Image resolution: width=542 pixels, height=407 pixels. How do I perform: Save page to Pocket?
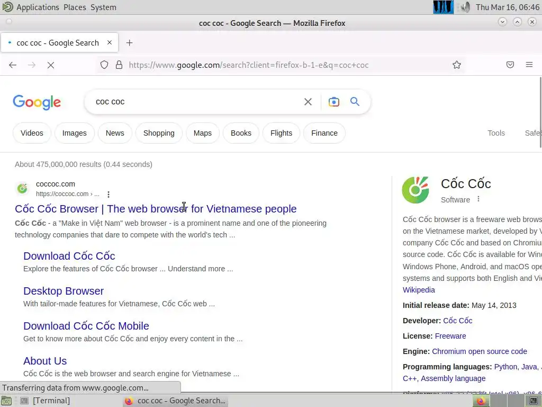[510, 65]
